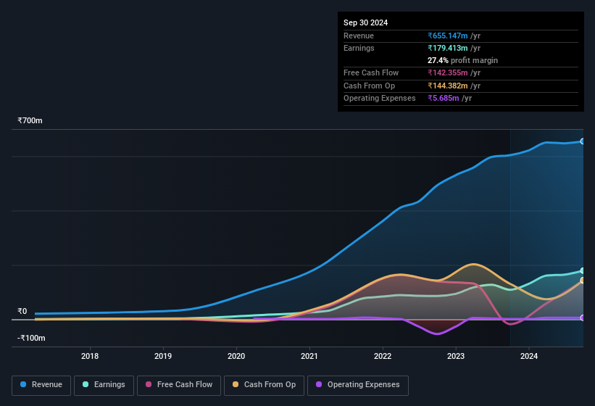Click the 2021 x-axis label
Image resolution: width=595 pixels, height=406 pixels.
coord(309,356)
